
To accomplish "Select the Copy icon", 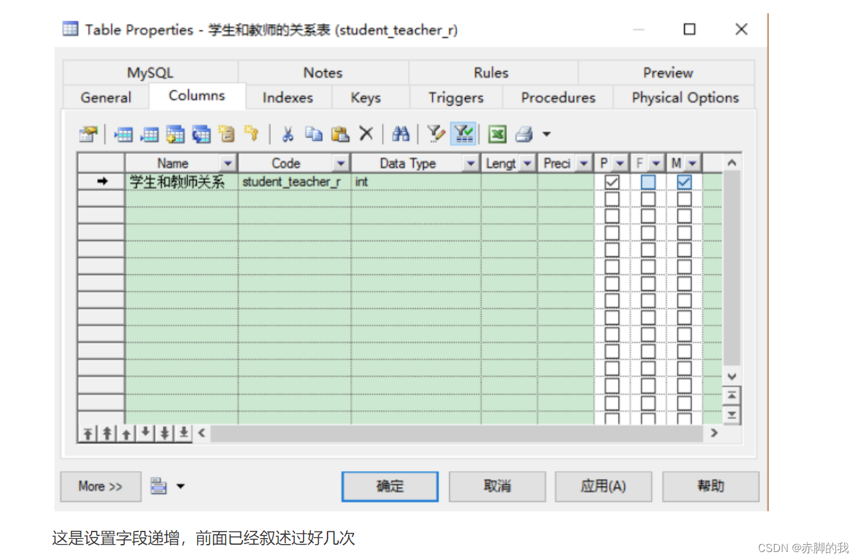I will pyautogui.click(x=314, y=134).
